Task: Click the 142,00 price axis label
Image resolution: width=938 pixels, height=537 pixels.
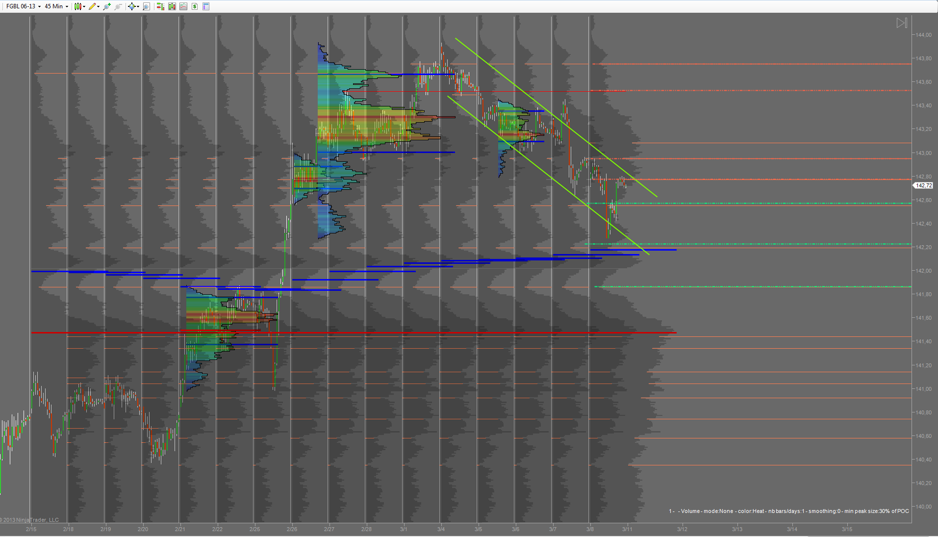Action: 924,271
